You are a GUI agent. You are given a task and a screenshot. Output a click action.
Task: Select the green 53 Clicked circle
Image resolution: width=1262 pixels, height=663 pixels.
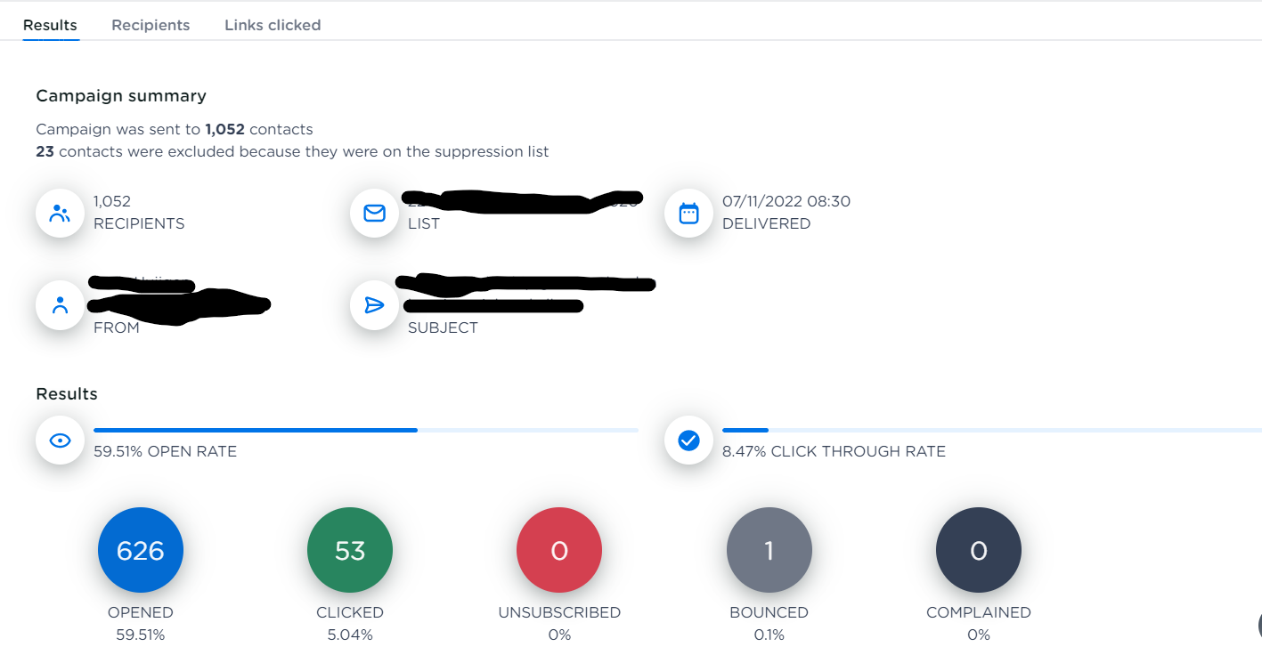[x=350, y=551]
